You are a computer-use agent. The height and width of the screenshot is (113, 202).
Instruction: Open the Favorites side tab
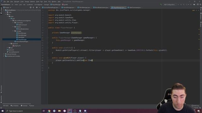(x=1, y=99)
